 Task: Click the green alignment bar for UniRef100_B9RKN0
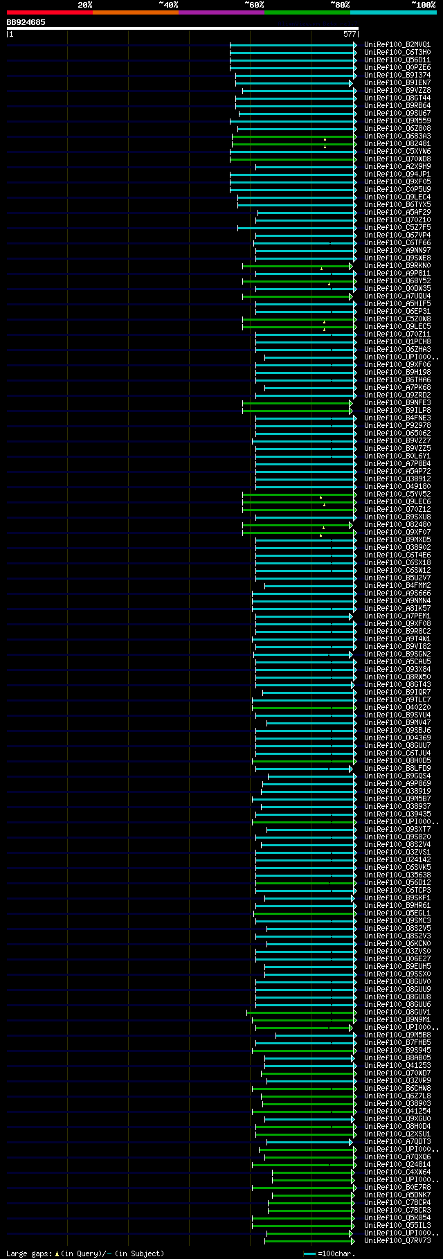pos(298,266)
